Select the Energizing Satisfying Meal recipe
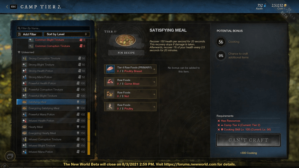 coord(54,108)
